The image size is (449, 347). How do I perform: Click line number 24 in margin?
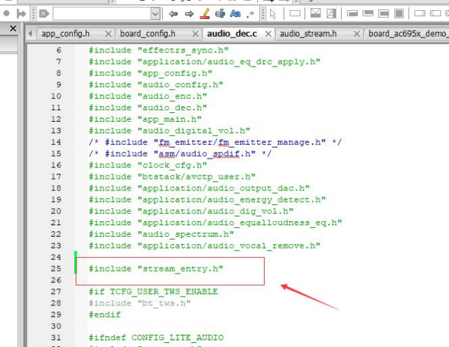[x=56, y=257]
